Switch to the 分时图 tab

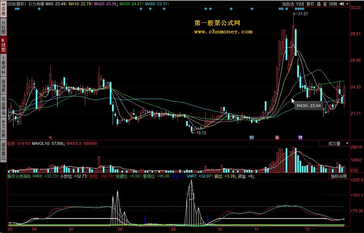pyautogui.click(x=3, y=27)
